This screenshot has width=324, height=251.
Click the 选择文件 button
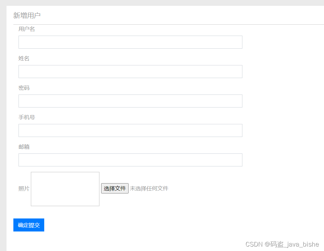[x=115, y=188]
